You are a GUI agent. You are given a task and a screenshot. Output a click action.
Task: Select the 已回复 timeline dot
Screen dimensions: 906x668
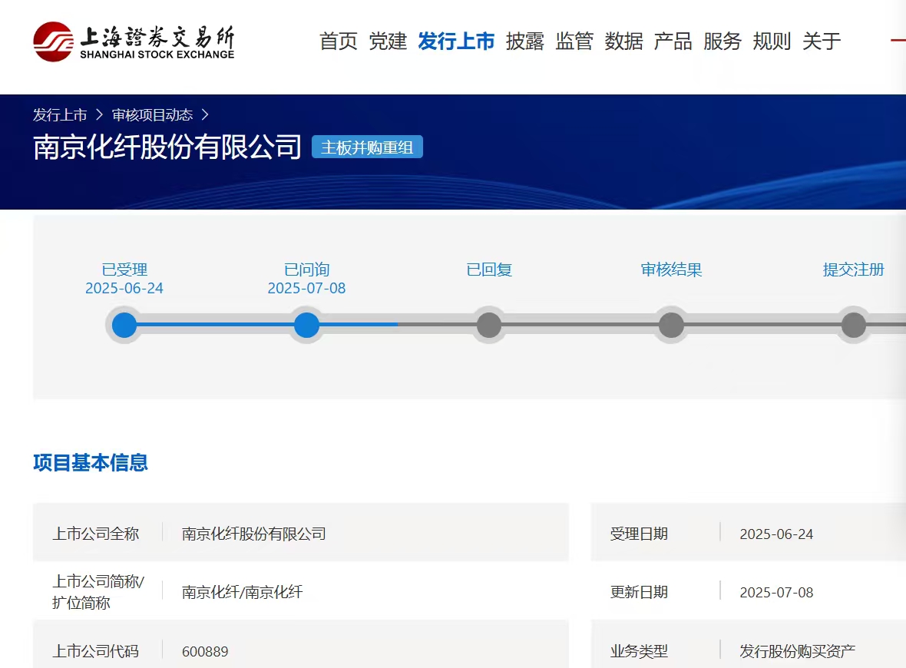[x=489, y=325]
